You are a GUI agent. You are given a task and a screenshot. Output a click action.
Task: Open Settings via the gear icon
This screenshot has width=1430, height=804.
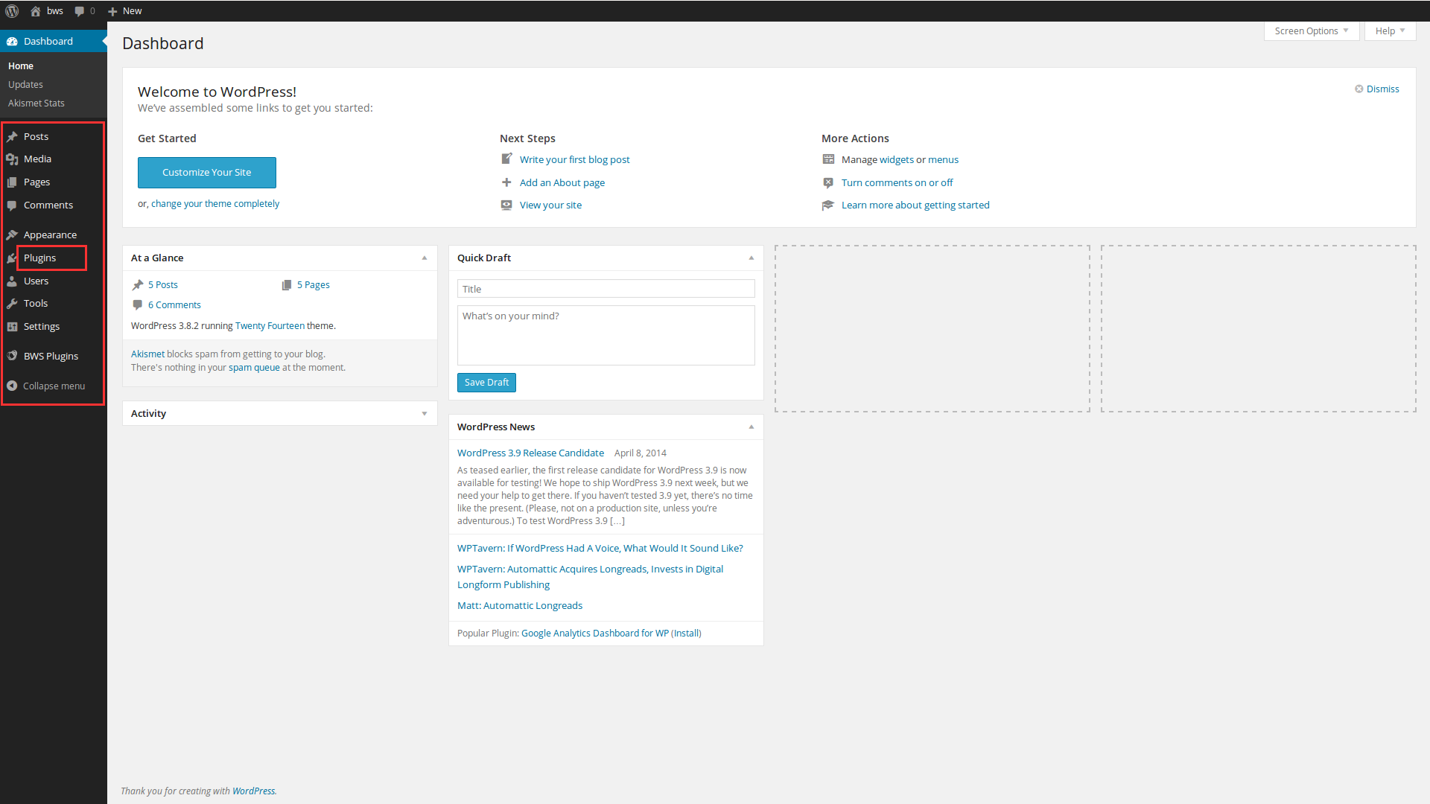coord(13,326)
